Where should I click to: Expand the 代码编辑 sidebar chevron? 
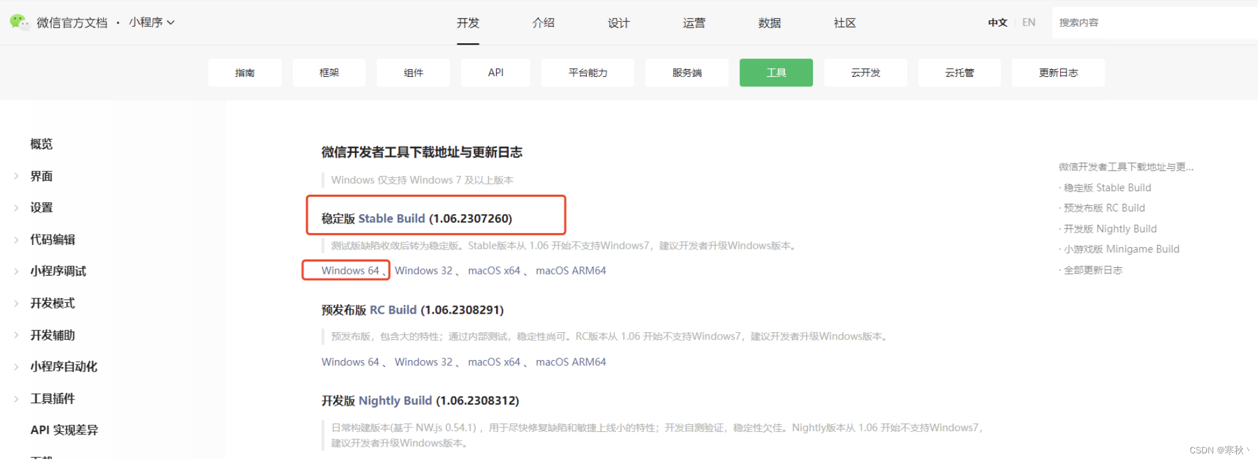pos(17,239)
